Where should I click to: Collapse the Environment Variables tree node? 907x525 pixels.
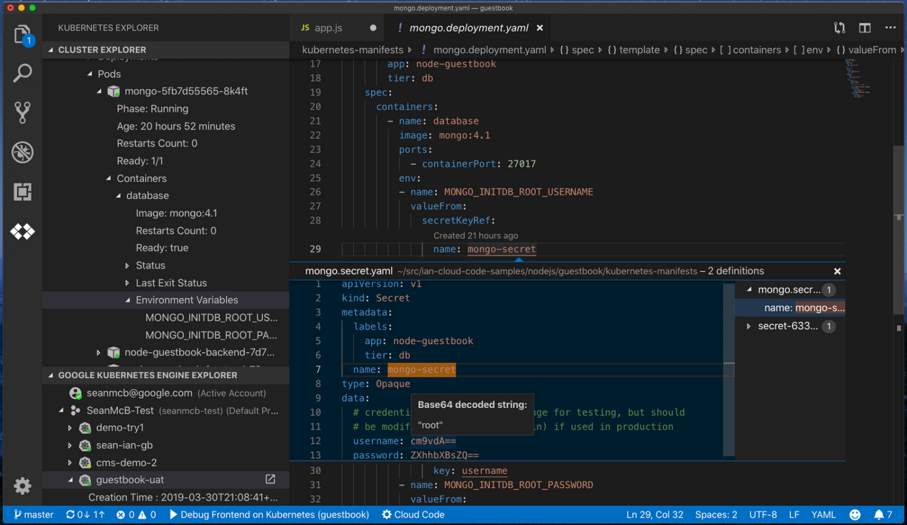click(x=128, y=300)
